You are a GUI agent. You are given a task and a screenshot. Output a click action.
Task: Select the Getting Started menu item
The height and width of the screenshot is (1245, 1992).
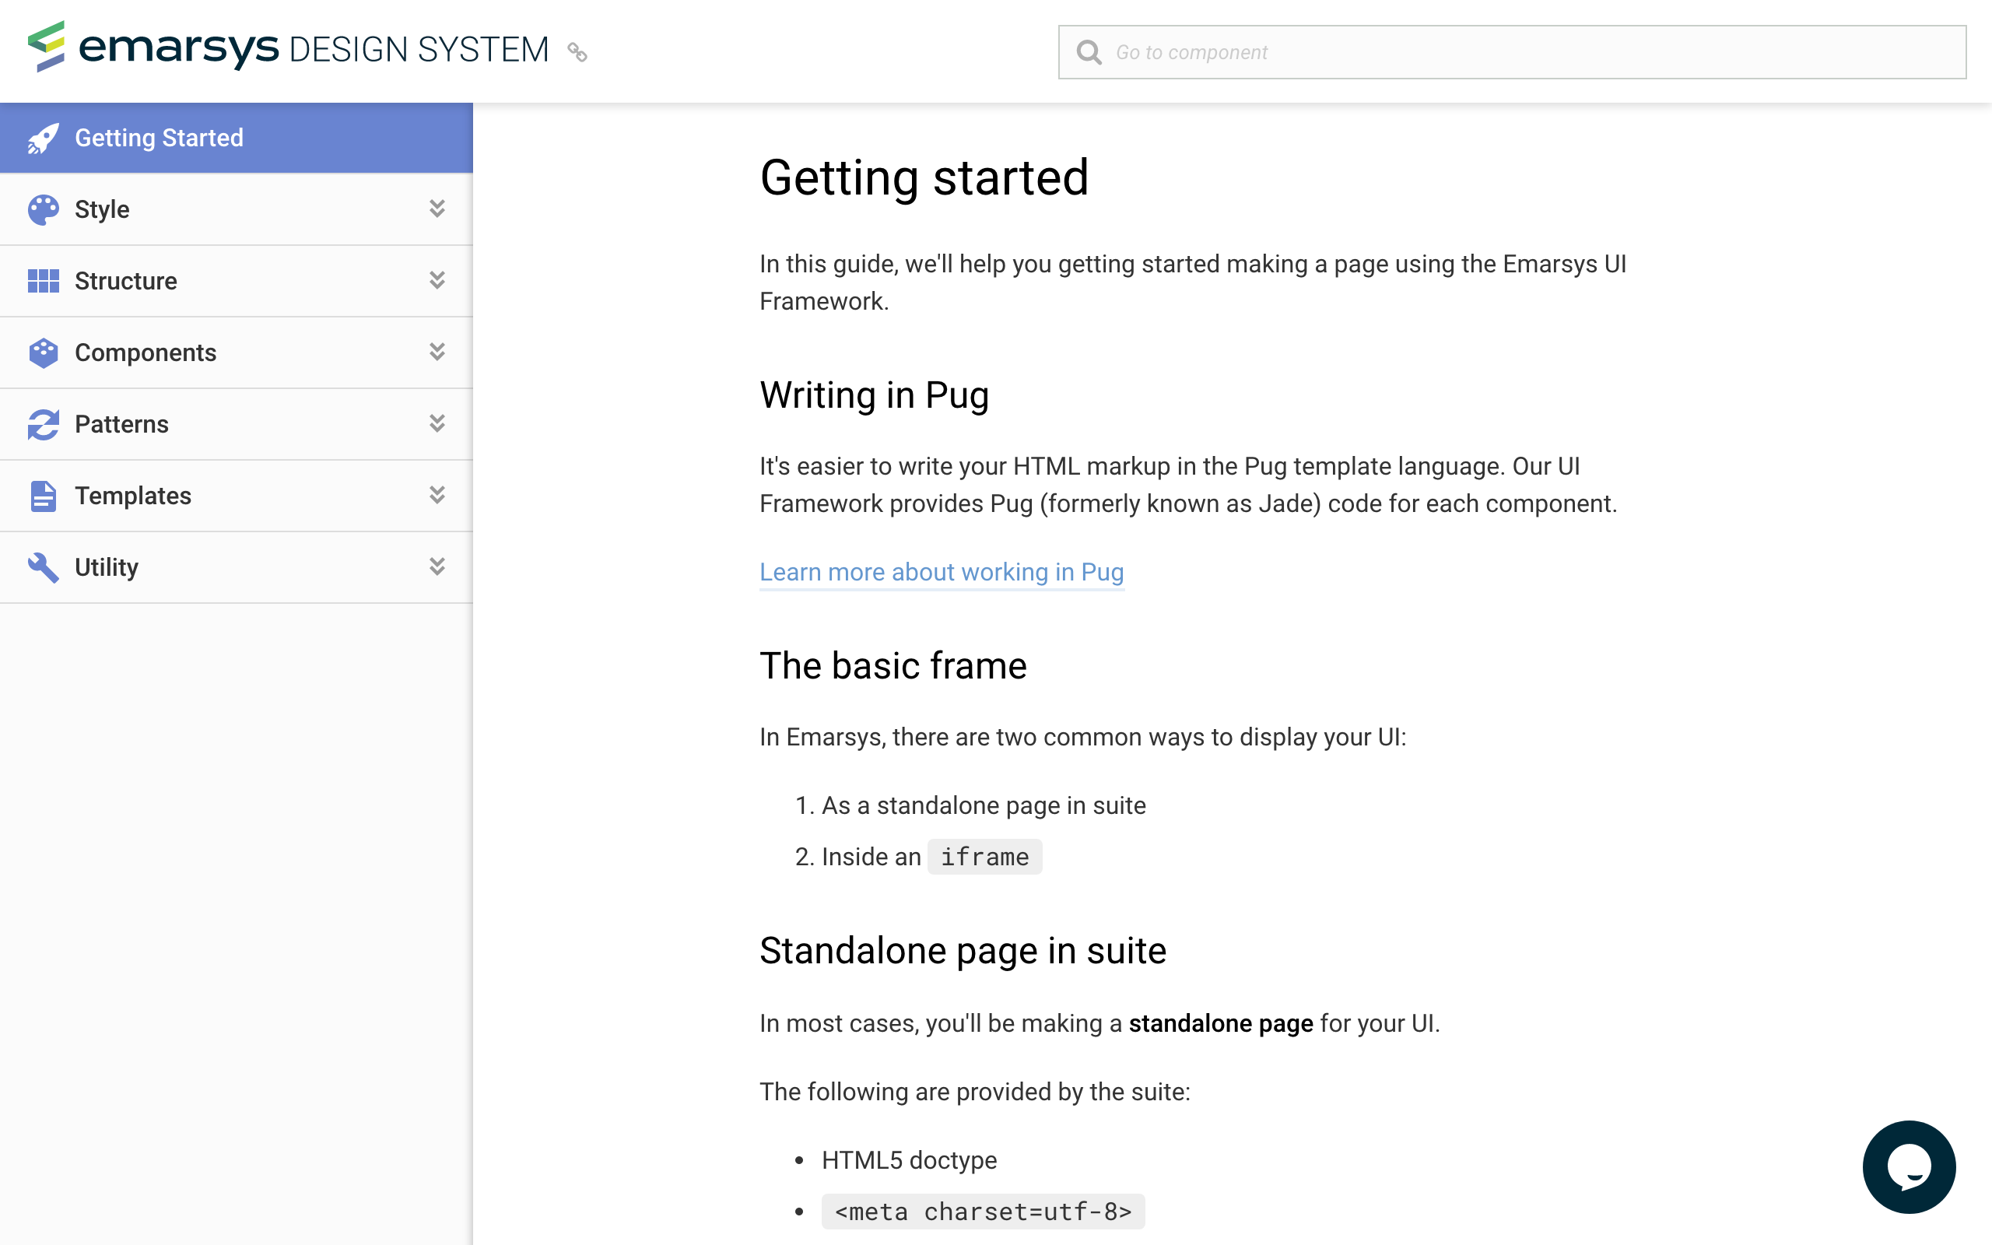click(159, 139)
